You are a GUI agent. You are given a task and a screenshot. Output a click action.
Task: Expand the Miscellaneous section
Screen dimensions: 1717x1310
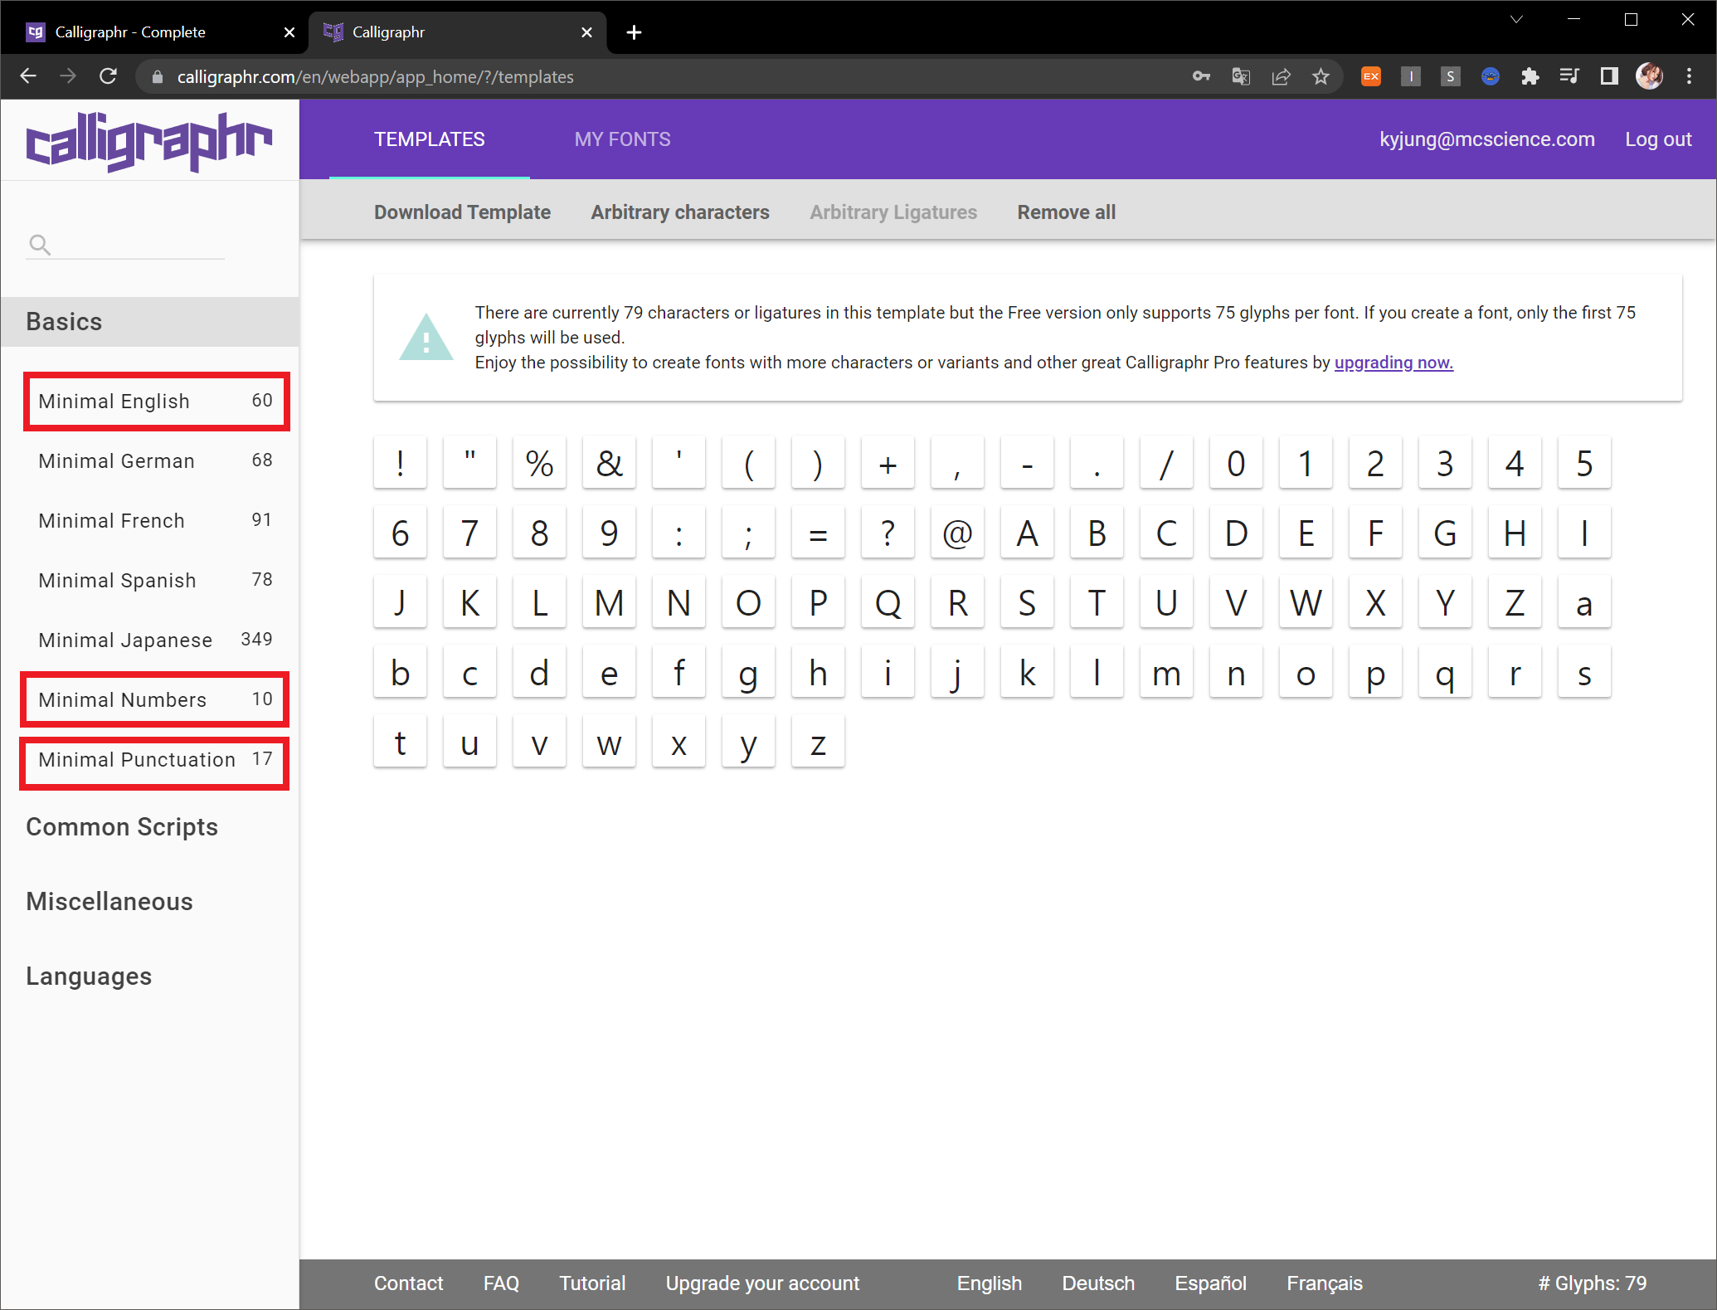[109, 902]
